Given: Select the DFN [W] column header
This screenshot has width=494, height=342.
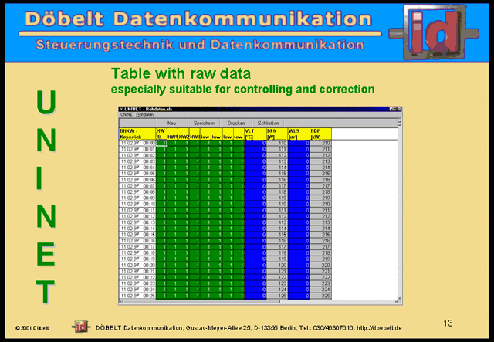Looking at the screenshot, I should point(277,134).
